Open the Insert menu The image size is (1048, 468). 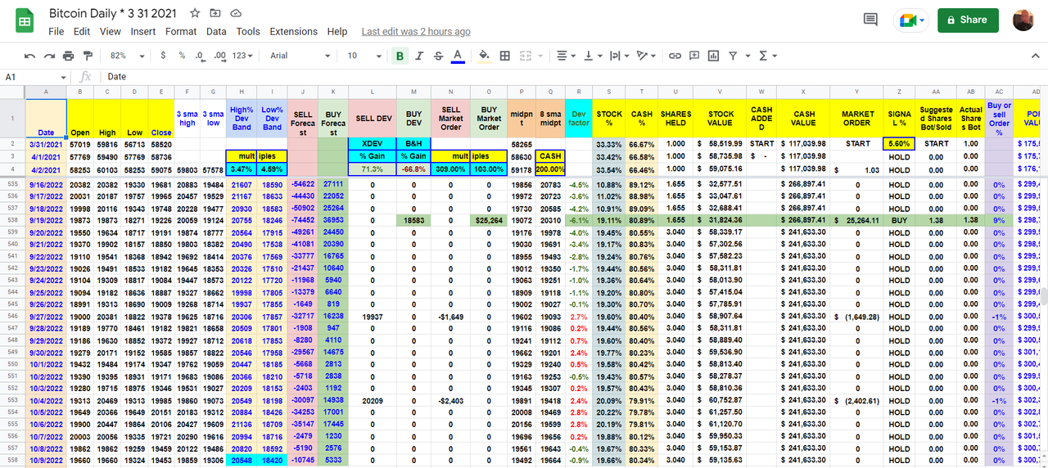tap(143, 31)
